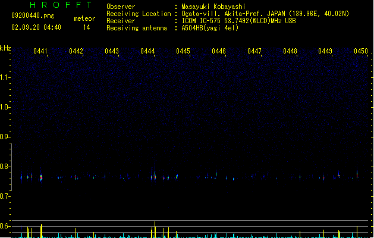Click the observer name Masayuki Kobayashi
374x238 pixels.
tap(213, 7)
